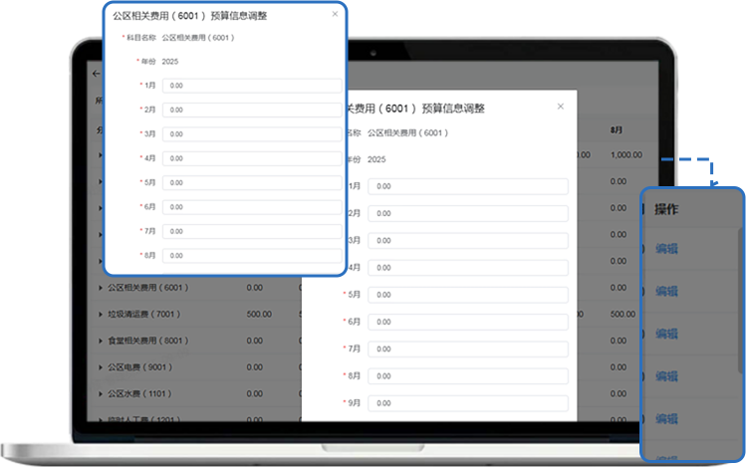Select 8月 input in enlarged top-left popup
Screen dimensions: 746x467
[x=252, y=256]
